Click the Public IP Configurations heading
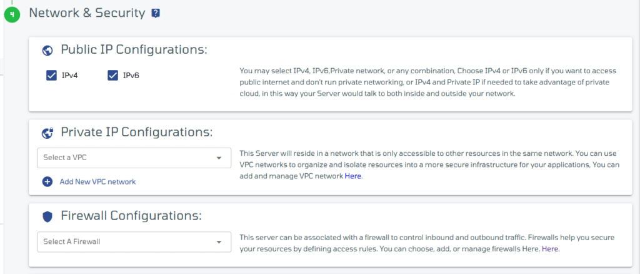640x274 pixels. click(x=134, y=50)
